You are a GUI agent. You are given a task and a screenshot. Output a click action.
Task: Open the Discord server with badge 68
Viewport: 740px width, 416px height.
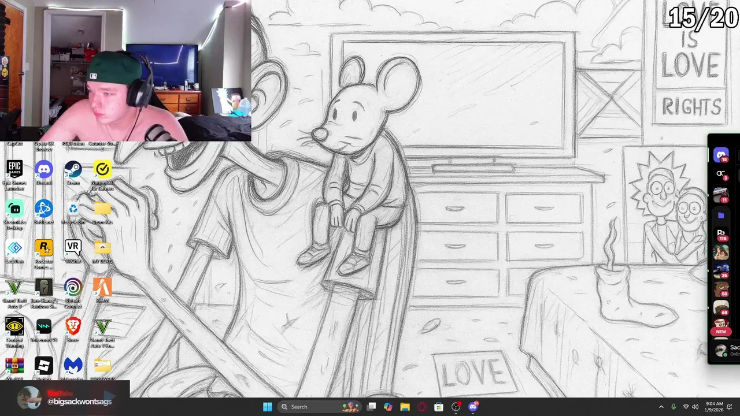click(x=720, y=308)
